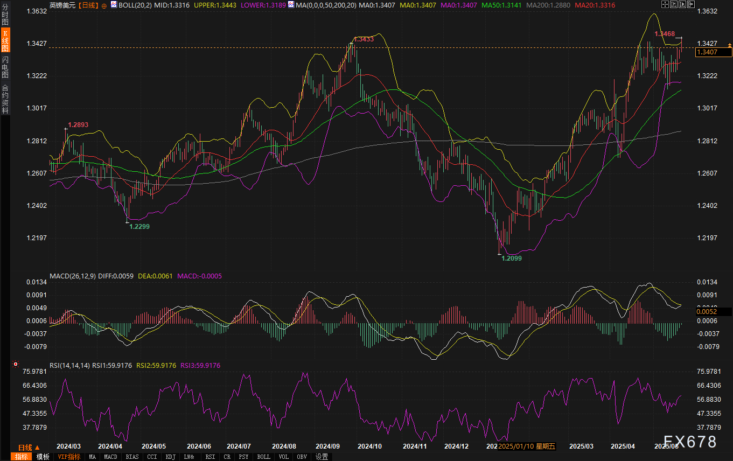Click the jump-to-chart-start icon
Viewport: 733px width, 461px height.
(674, 5)
